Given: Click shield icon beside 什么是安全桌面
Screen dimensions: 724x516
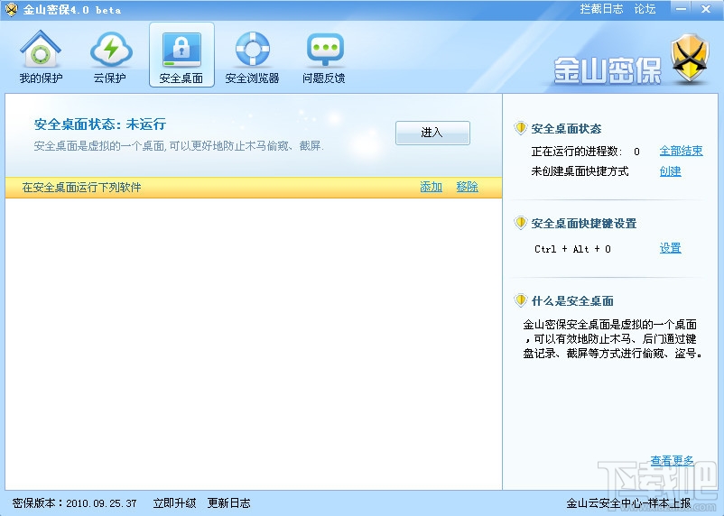Looking at the screenshot, I should click(520, 300).
